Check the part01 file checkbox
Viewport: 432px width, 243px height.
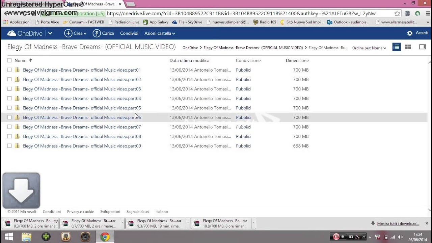pos(9,70)
